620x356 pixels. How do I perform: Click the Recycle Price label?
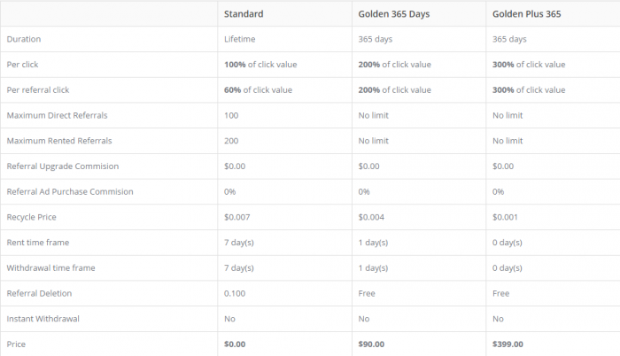32,217
